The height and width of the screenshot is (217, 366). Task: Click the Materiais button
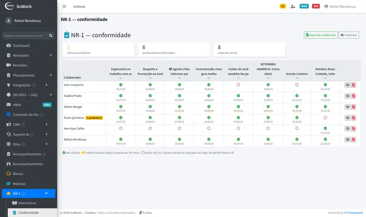click(349, 35)
